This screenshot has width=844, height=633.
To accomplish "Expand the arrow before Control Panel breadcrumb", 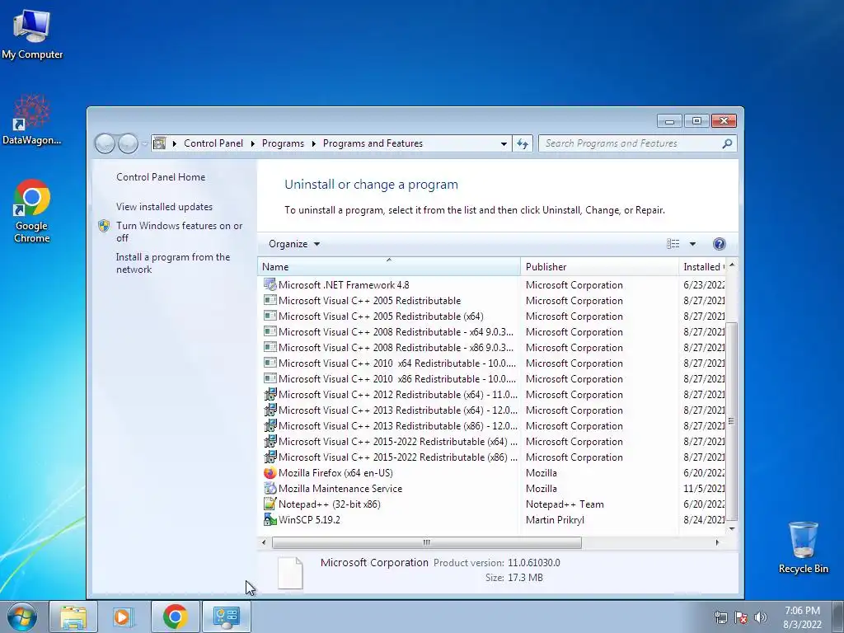I will click(x=174, y=143).
